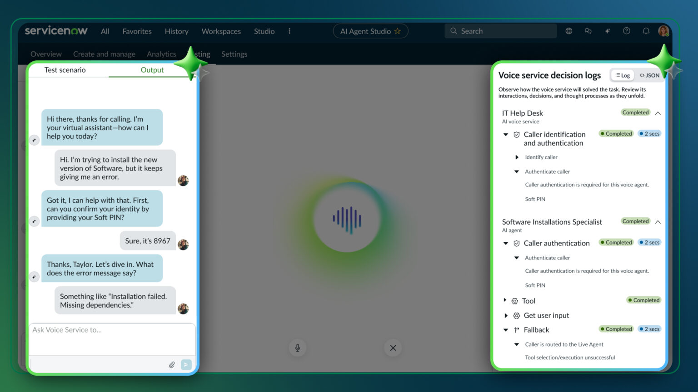Favorite AI Agent Studio with the star
The height and width of the screenshot is (392, 698).
point(398,31)
